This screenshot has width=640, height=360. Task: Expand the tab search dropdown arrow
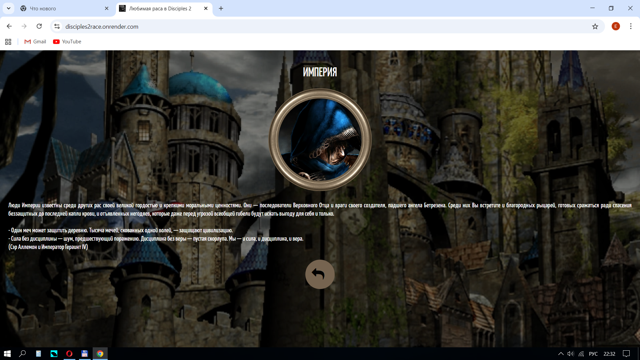tap(9, 8)
